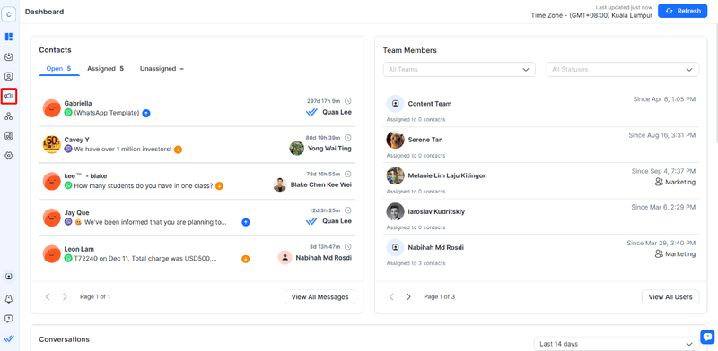The height and width of the screenshot is (351, 718).
Task: Open the notifications bell icon
Action: [x=9, y=298]
